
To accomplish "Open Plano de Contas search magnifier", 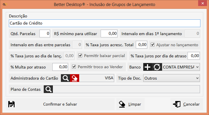I will click(x=49, y=89).
